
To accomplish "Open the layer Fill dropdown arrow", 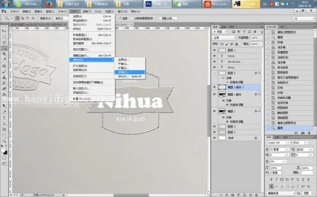I will (x=261, y=44).
